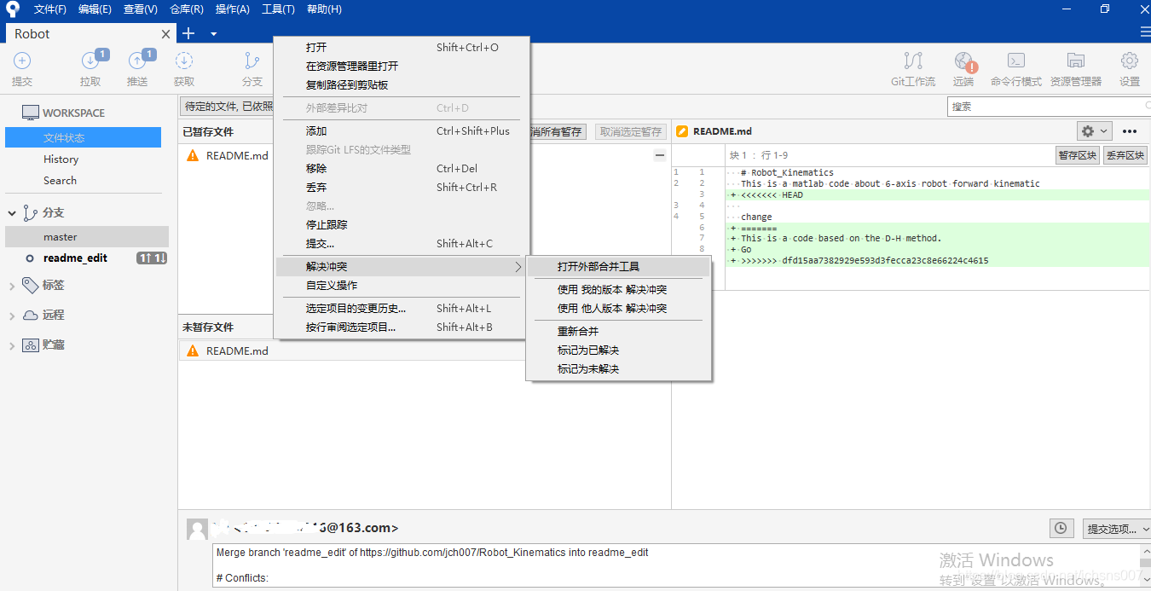Choose 使用 他人版本 解决冲突
This screenshot has height=591, width=1151.
coord(619,309)
